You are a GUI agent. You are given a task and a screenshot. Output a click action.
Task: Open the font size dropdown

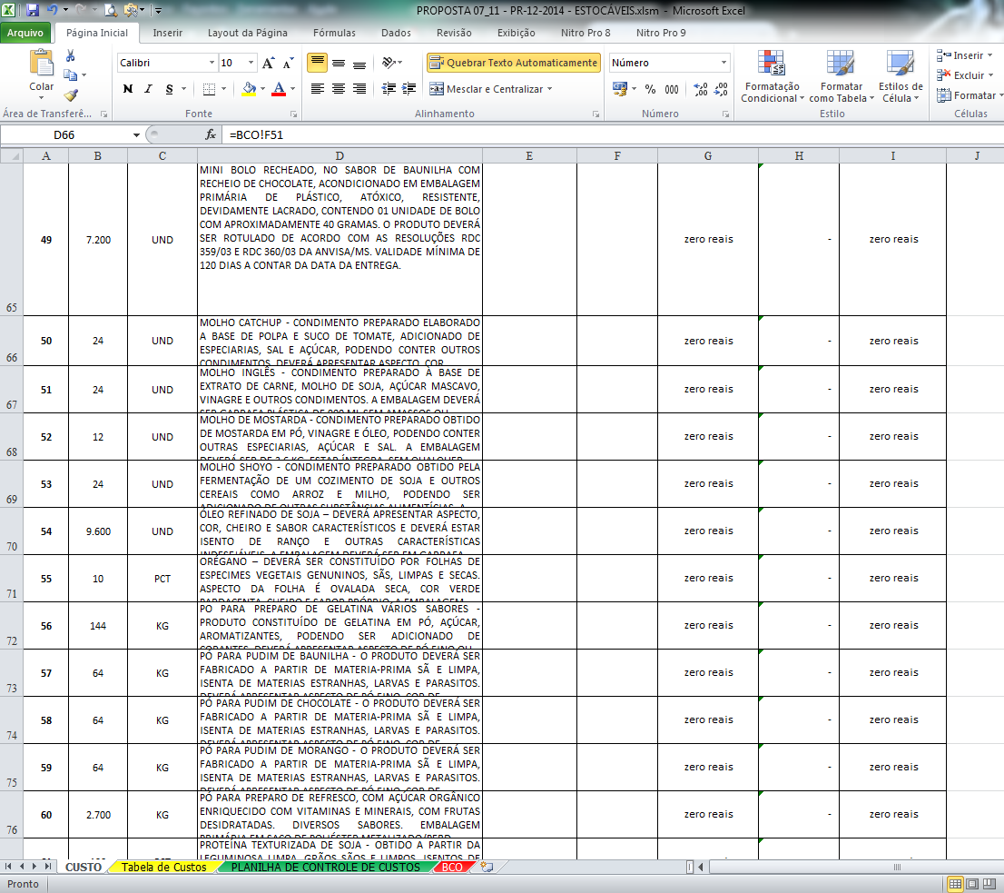pos(251,63)
